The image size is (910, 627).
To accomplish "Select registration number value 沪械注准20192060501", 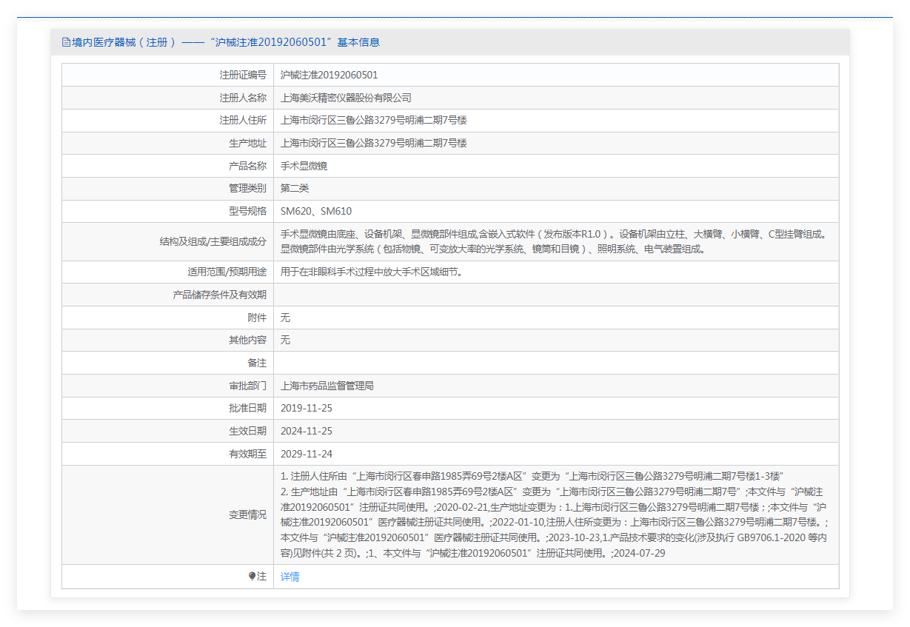I will point(329,75).
